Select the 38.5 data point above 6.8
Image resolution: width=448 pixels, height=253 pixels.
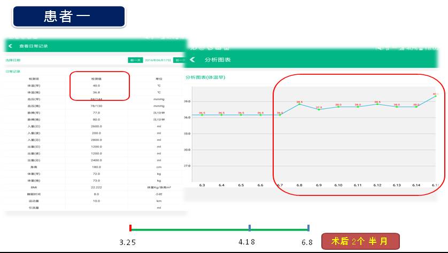tap(299, 104)
